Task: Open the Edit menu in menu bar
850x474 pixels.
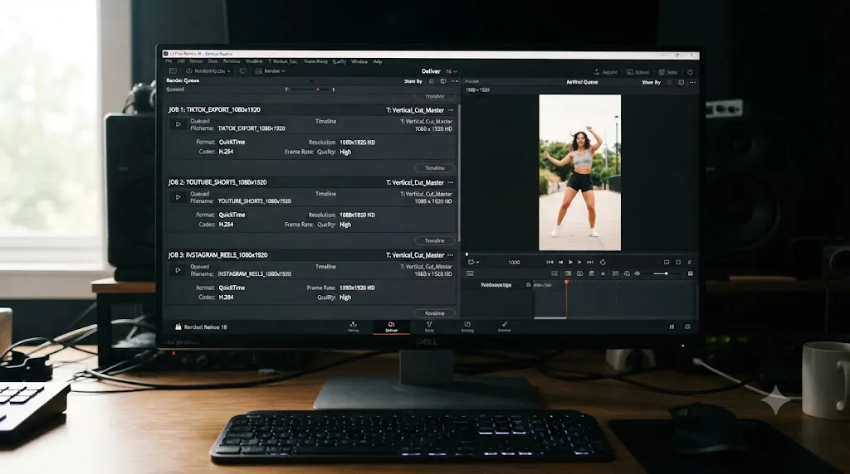Action: (181, 61)
